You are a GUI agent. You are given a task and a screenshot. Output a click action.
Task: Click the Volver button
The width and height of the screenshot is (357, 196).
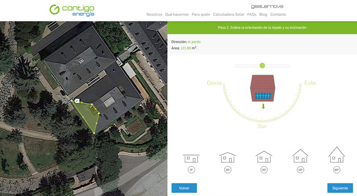point(184,188)
